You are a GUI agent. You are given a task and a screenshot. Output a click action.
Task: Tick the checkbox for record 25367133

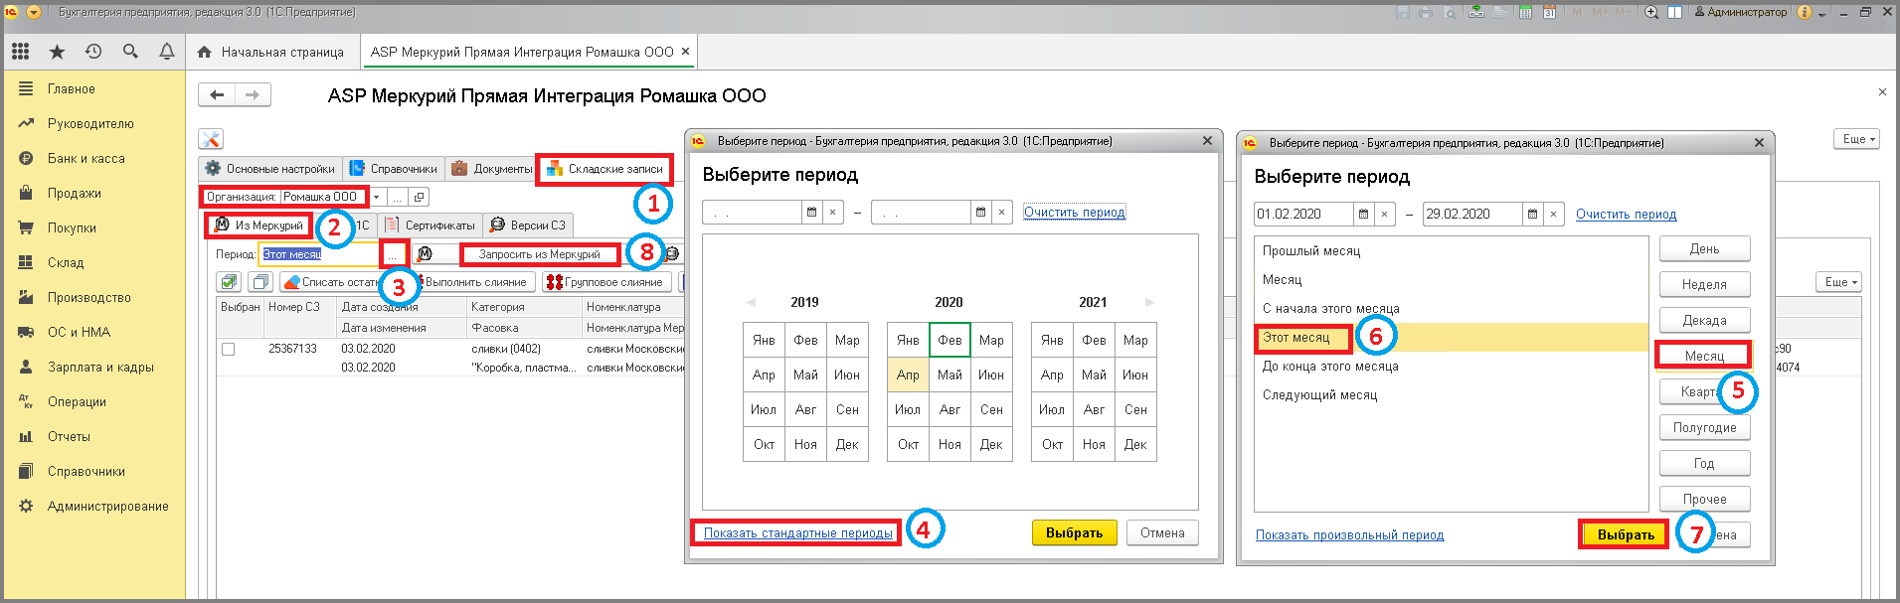(228, 349)
